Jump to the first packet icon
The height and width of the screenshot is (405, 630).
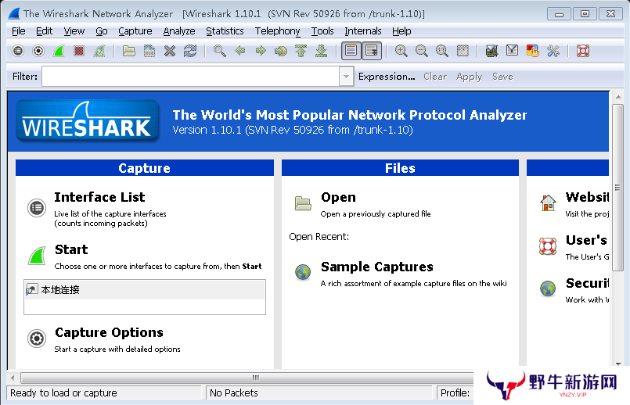coord(301,51)
